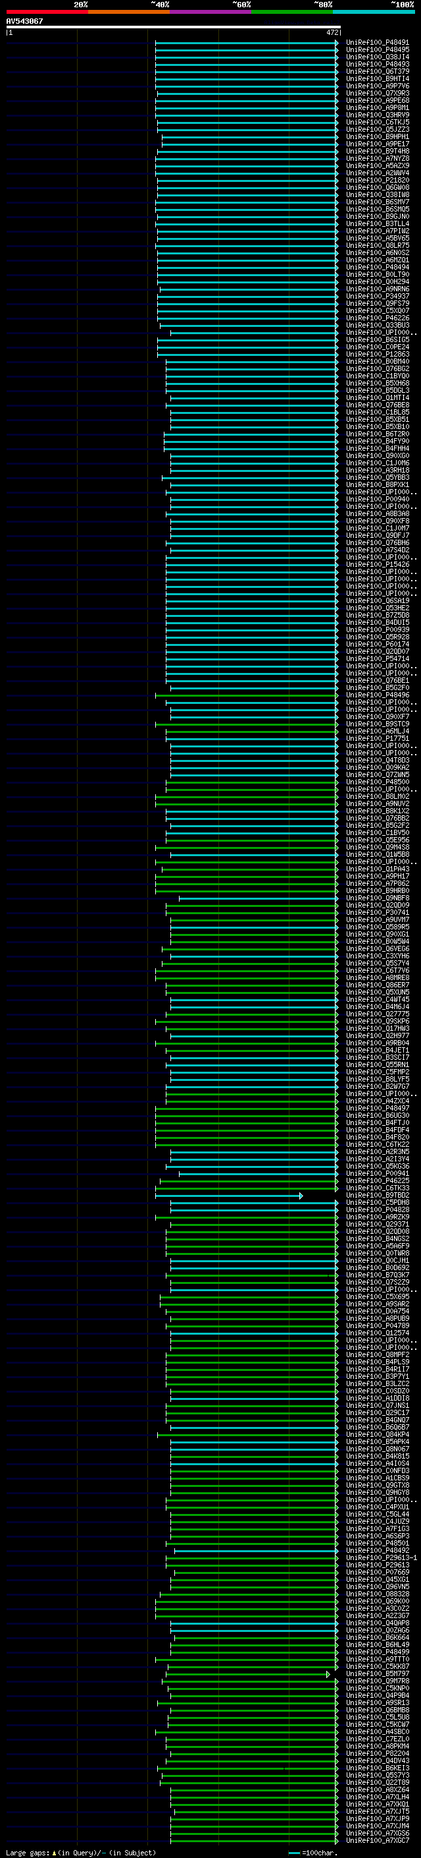Click the short cyan alignment bar for B9TBD2
Screen dimensions: 421x1858
(x=229, y=1195)
